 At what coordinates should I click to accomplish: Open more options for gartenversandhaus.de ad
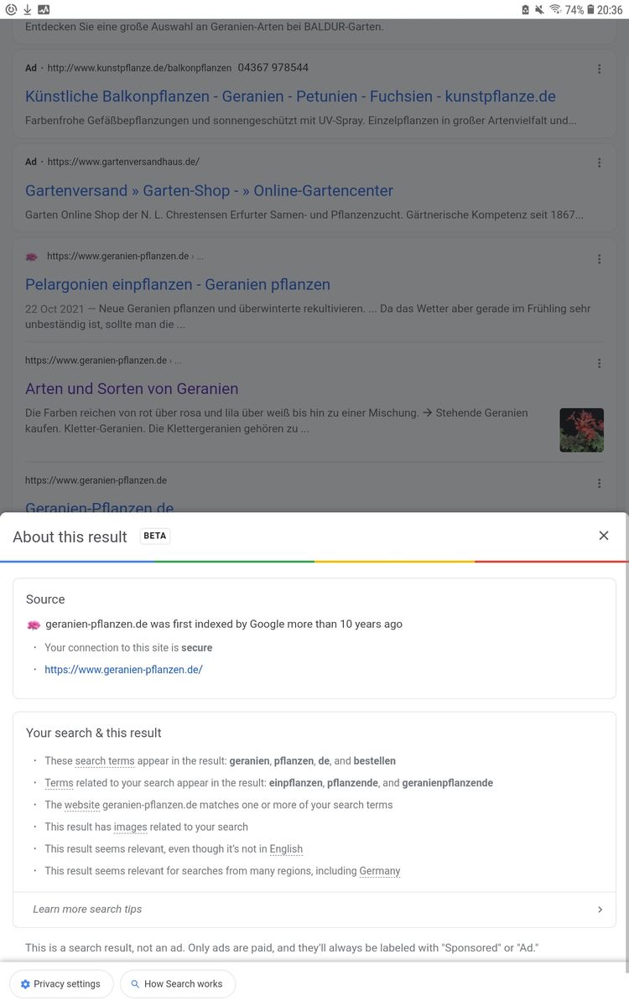point(599,163)
